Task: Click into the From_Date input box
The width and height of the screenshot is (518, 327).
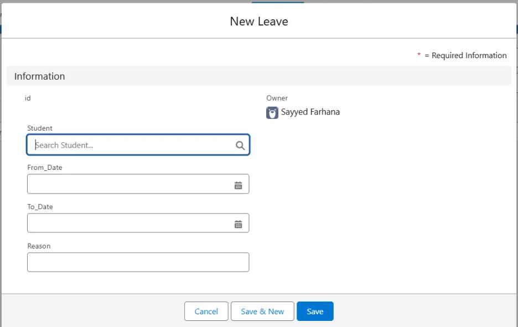Action: [138, 184]
